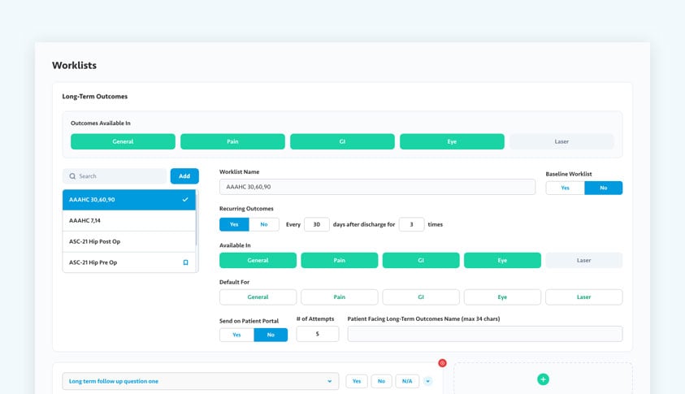Toggle General under Available In
Viewport: 685px width, 394px height.
coord(258,260)
